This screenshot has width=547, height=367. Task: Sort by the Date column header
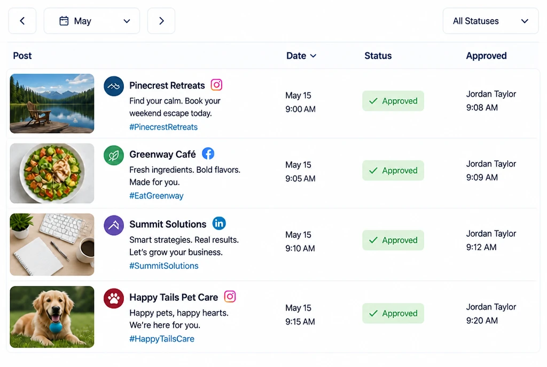coord(301,55)
